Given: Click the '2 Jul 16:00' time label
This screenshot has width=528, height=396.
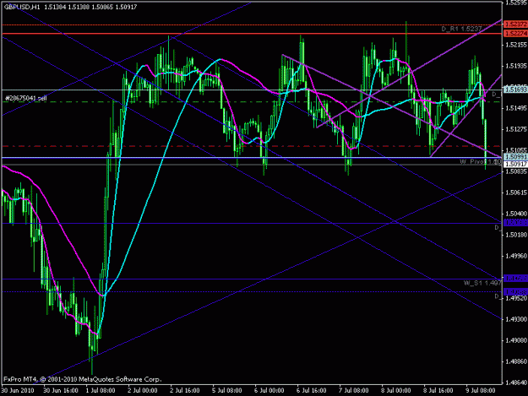Looking at the screenshot, I should pos(185,390).
